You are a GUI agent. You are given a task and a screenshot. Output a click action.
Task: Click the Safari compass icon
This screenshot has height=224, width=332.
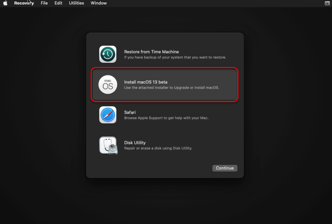[x=108, y=115]
